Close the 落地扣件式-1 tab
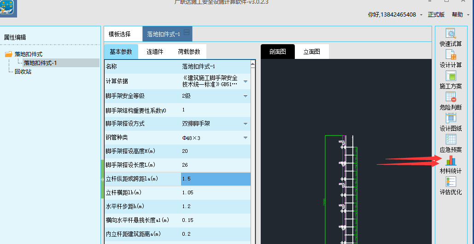The image size is (474, 244). (x=187, y=32)
